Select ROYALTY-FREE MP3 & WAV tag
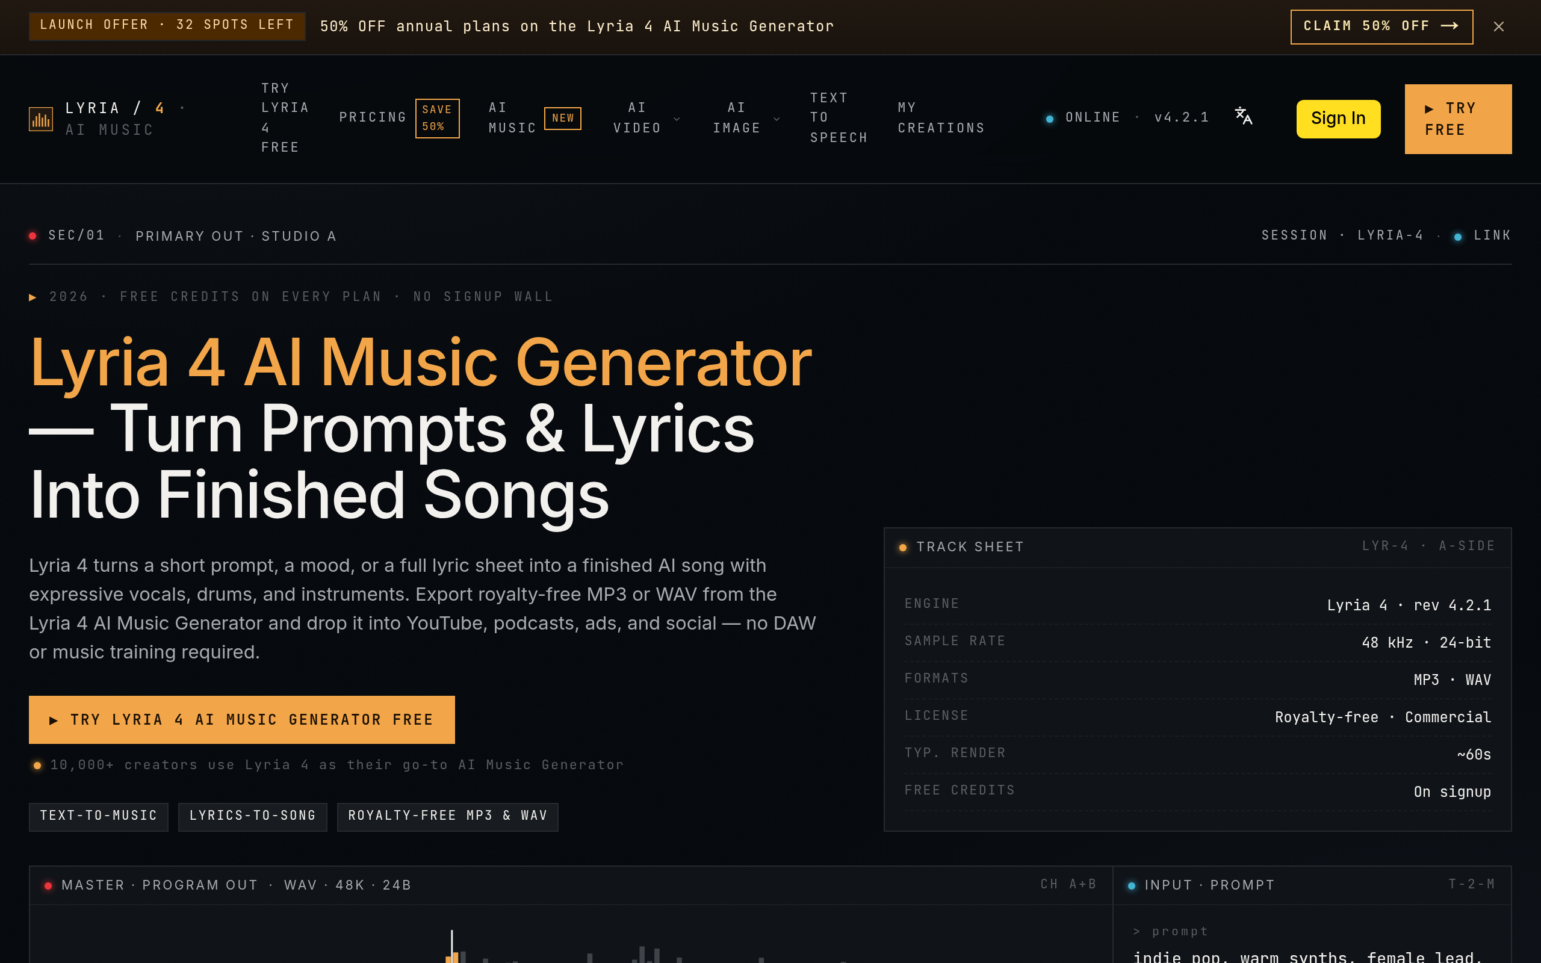 click(x=448, y=817)
